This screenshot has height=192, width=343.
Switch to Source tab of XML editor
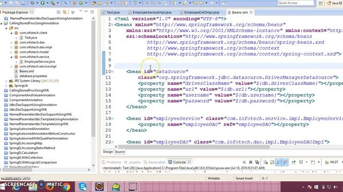(x=120, y=151)
